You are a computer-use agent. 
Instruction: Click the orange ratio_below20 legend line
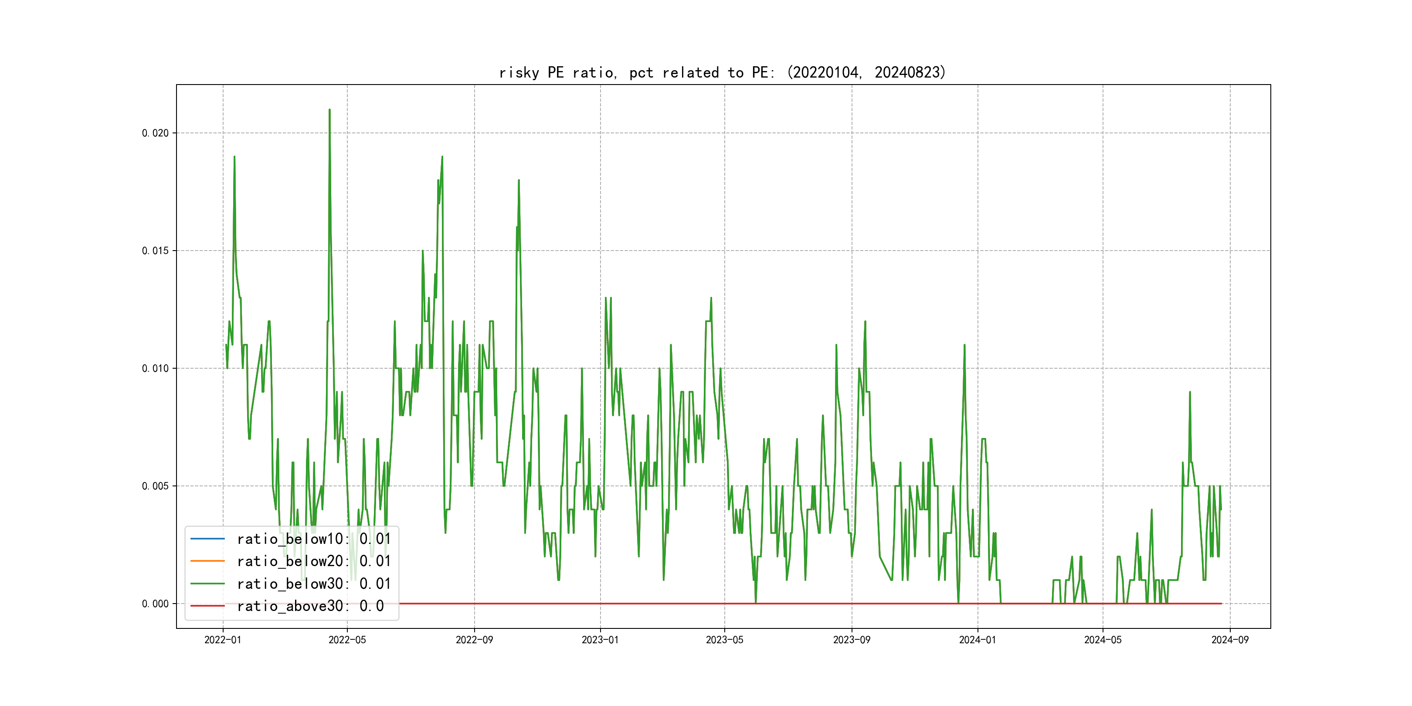207,561
